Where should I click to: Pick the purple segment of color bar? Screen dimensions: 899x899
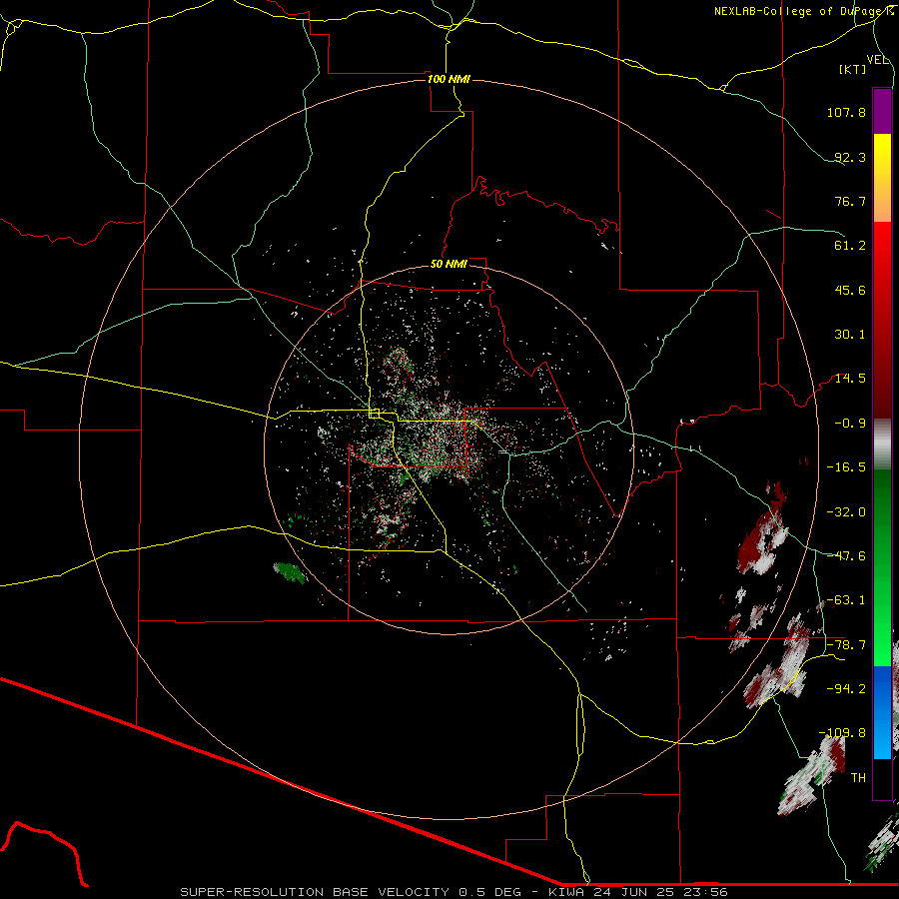(x=882, y=111)
